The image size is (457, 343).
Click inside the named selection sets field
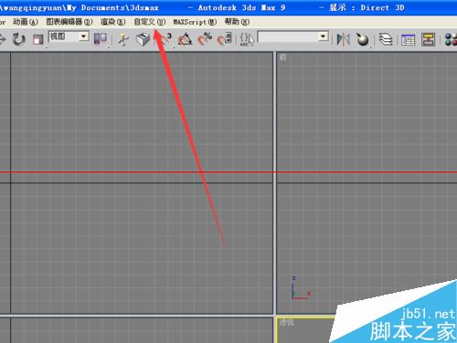[288, 37]
